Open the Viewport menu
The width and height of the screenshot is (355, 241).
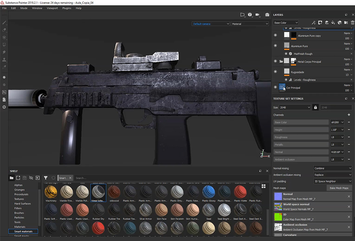[x=52, y=8]
